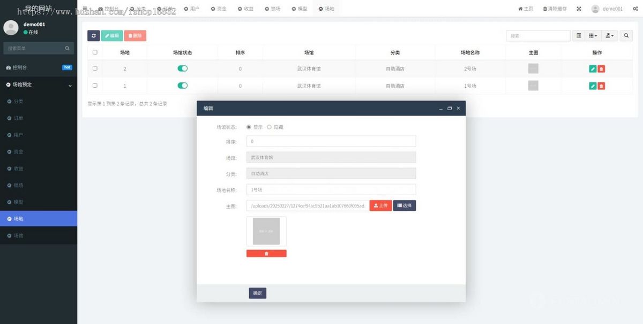Open the export dropdown near the search bar

click(x=609, y=35)
